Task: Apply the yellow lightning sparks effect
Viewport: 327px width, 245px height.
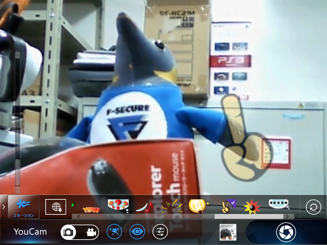Action: pos(171,206)
